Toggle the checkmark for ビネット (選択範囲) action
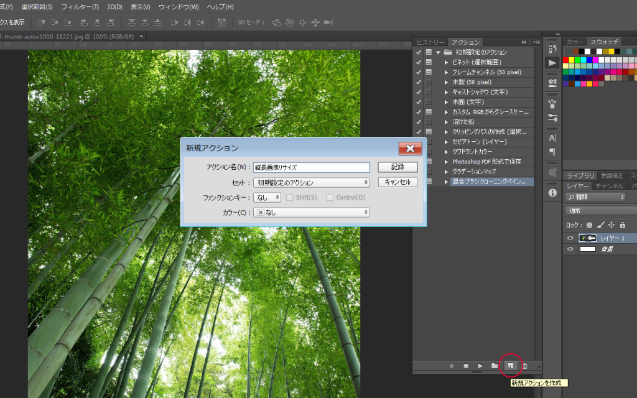This screenshot has width=637, height=398. click(419, 62)
